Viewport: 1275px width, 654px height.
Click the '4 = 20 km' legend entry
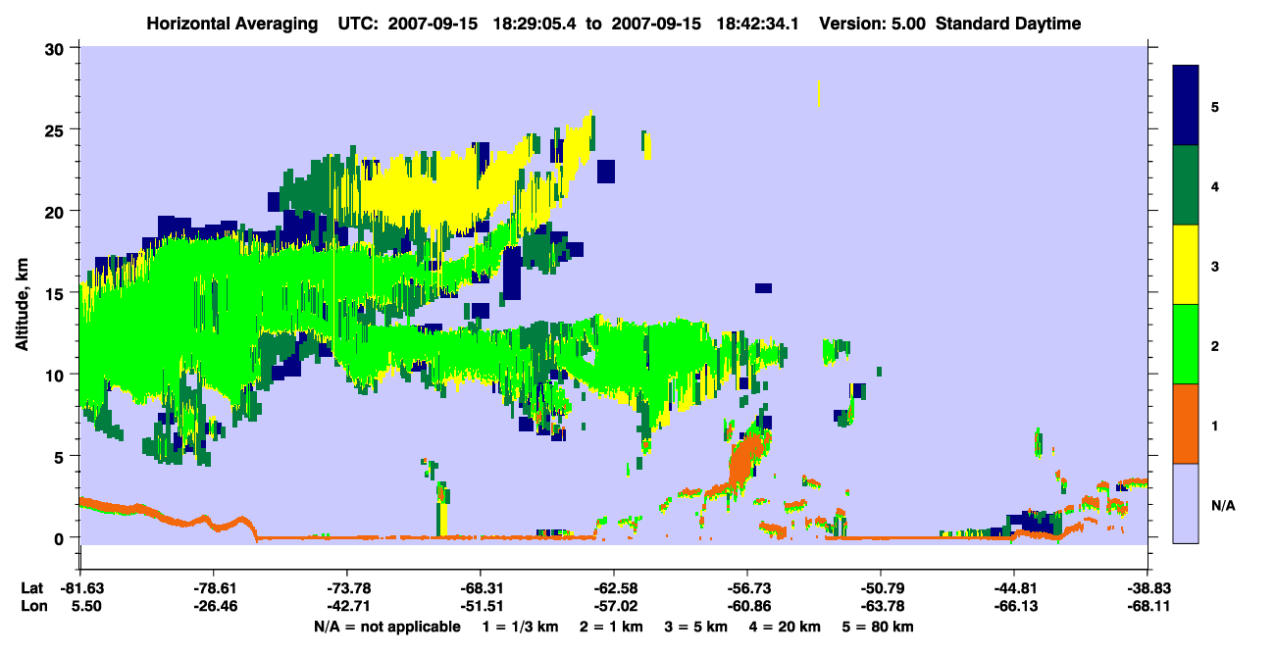(786, 627)
